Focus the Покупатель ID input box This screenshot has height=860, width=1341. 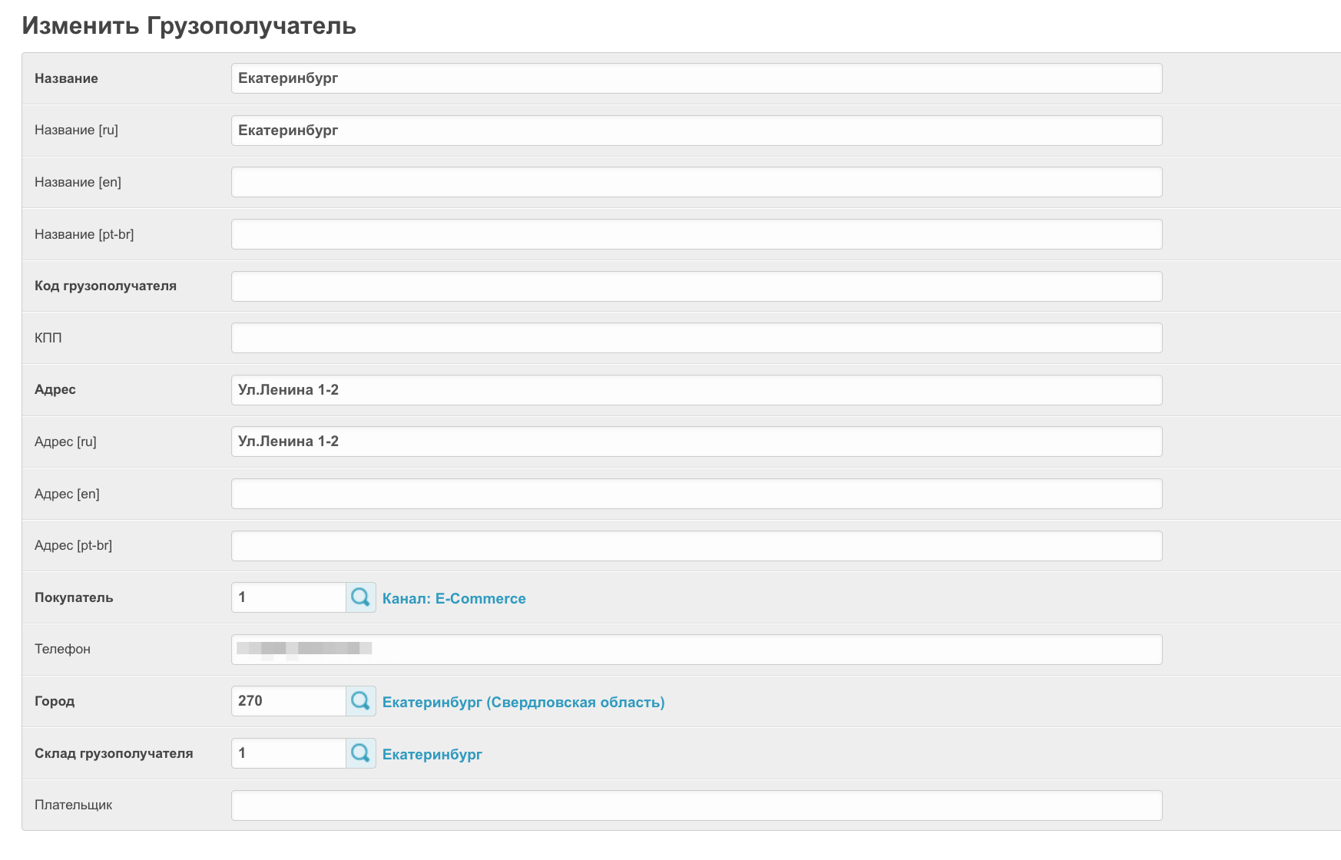(x=289, y=597)
